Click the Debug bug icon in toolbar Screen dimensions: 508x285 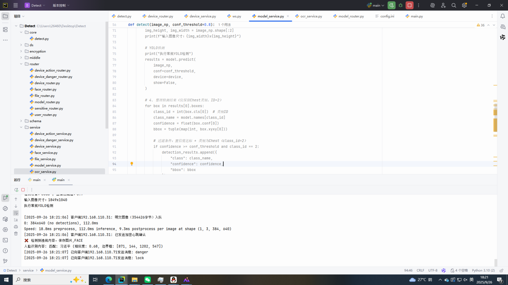400,5
